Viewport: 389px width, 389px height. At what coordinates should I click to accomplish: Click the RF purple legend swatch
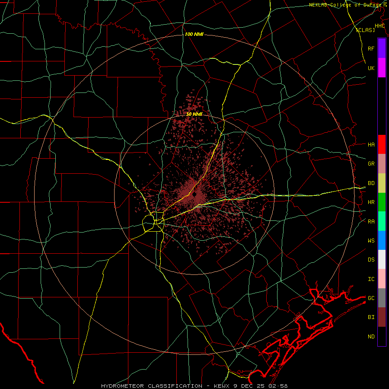coord(382,48)
